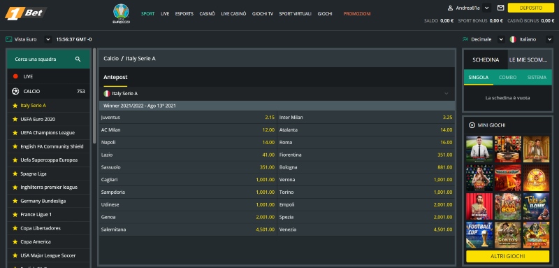Toggle favorite star for Inghilterra premier league

[x=15, y=188]
